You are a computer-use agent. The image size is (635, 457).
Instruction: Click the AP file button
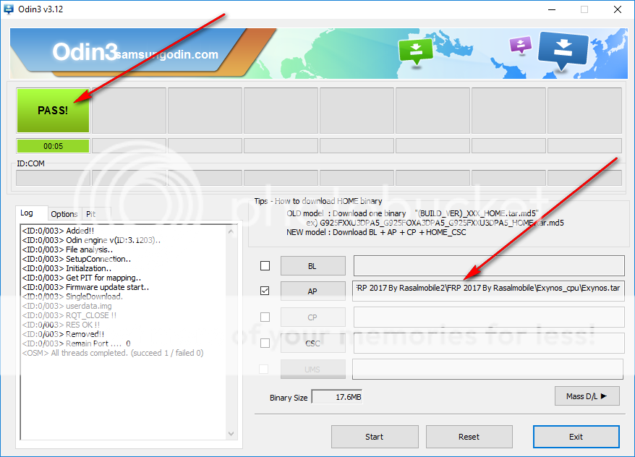312,291
